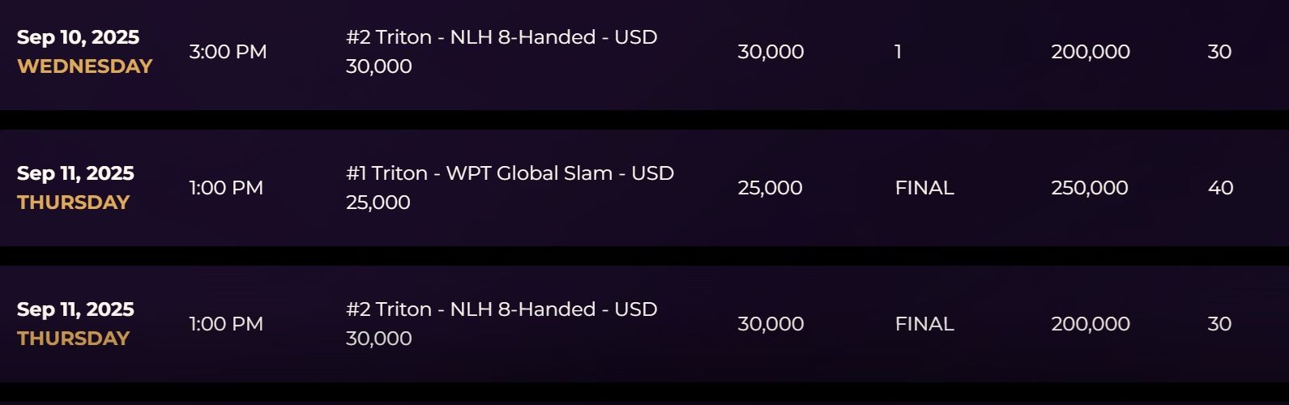Select the Sep 11 date in WPT Global Slam row
1289x405 pixels.
[75, 173]
